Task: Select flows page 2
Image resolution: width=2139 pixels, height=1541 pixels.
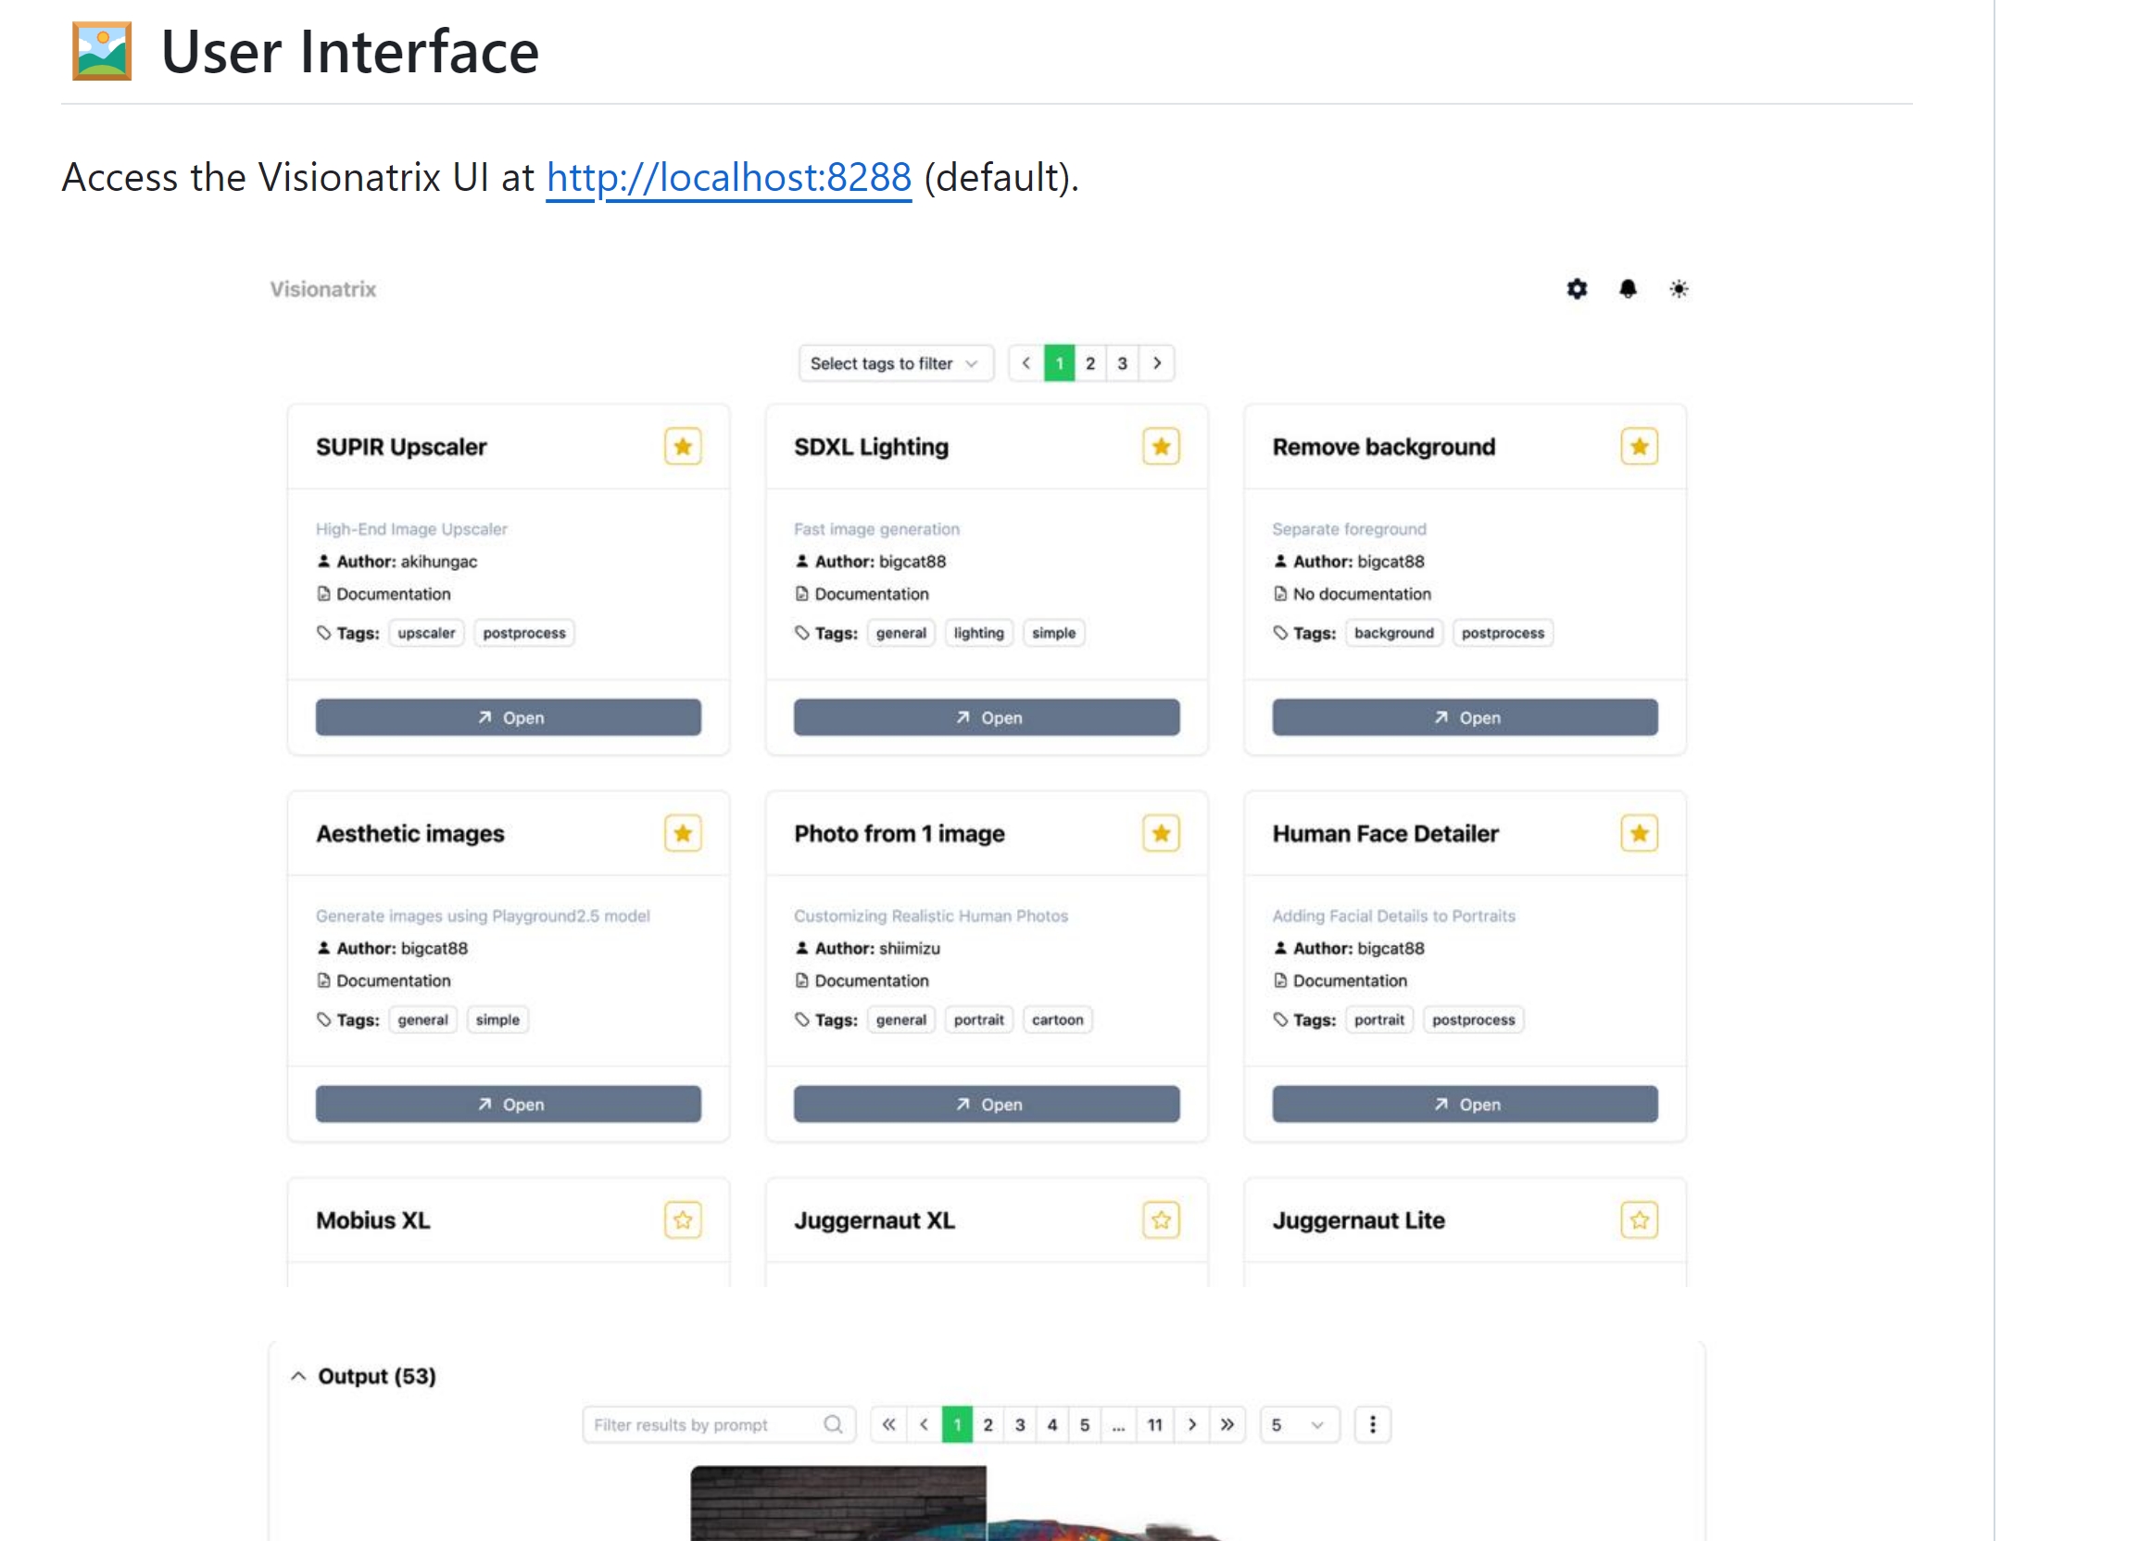Action: pyautogui.click(x=1090, y=363)
